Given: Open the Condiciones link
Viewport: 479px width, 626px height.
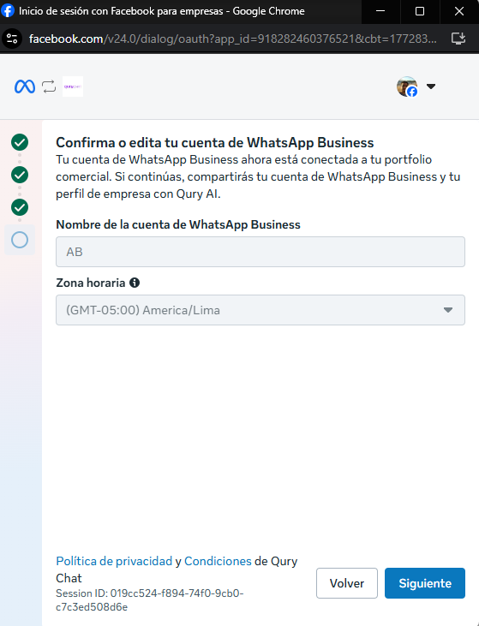Looking at the screenshot, I should (x=218, y=561).
